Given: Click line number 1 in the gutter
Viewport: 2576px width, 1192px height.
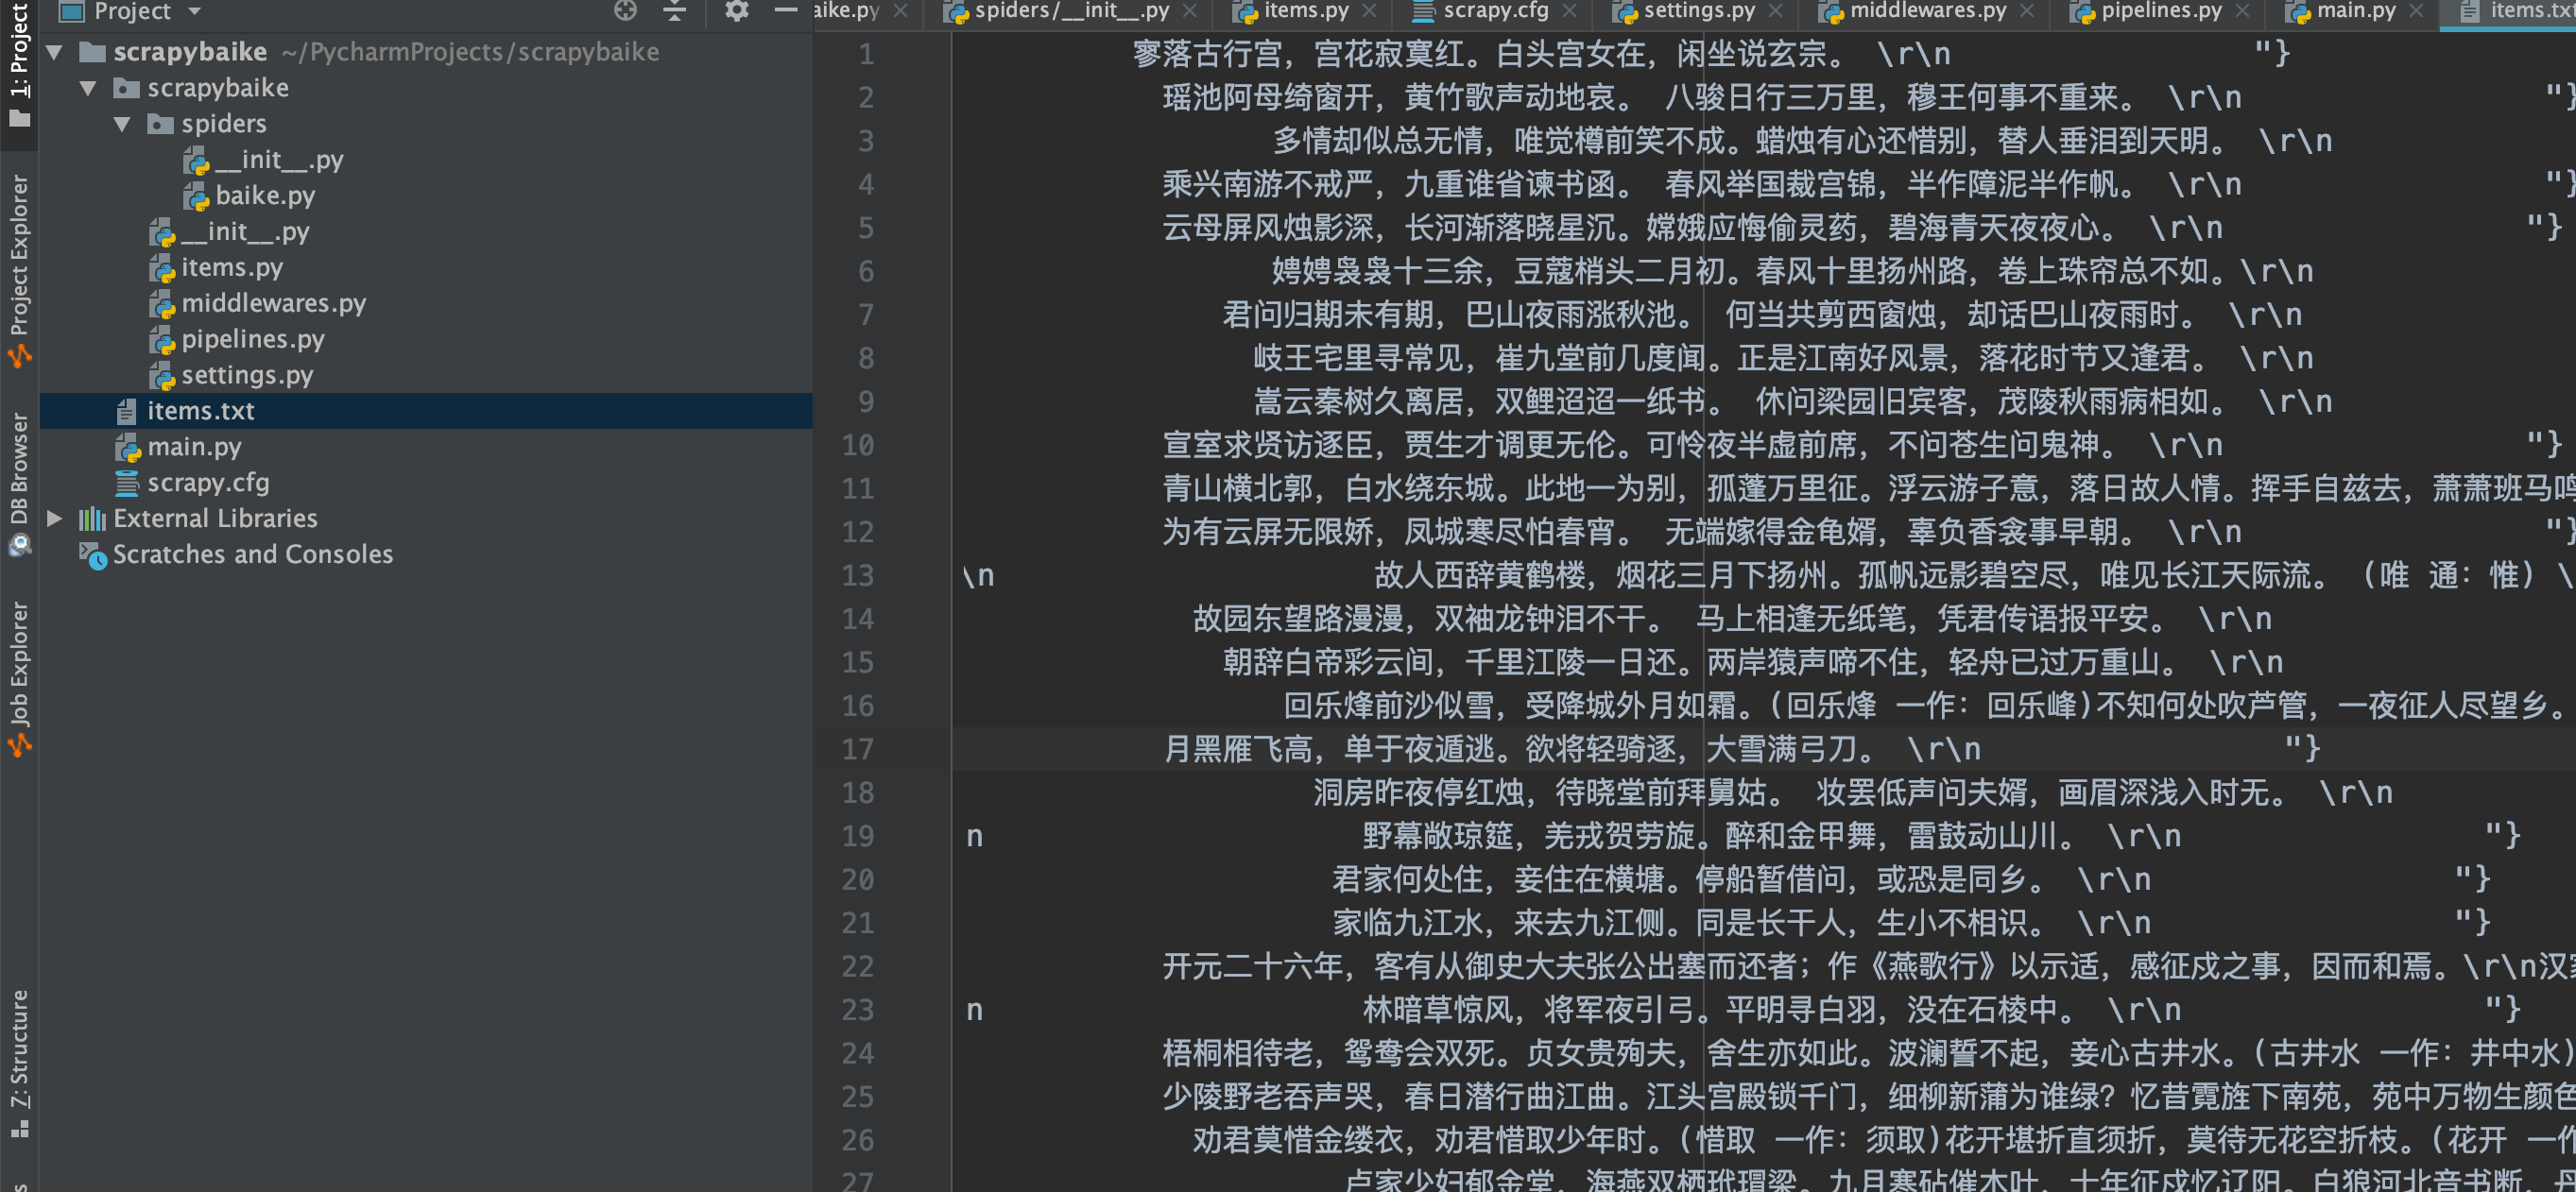Looking at the screenshot, I should (x=867, y=54).
